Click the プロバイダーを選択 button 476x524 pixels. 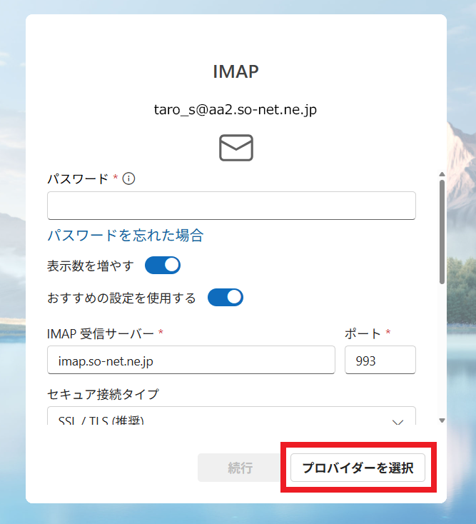point(358,468)
